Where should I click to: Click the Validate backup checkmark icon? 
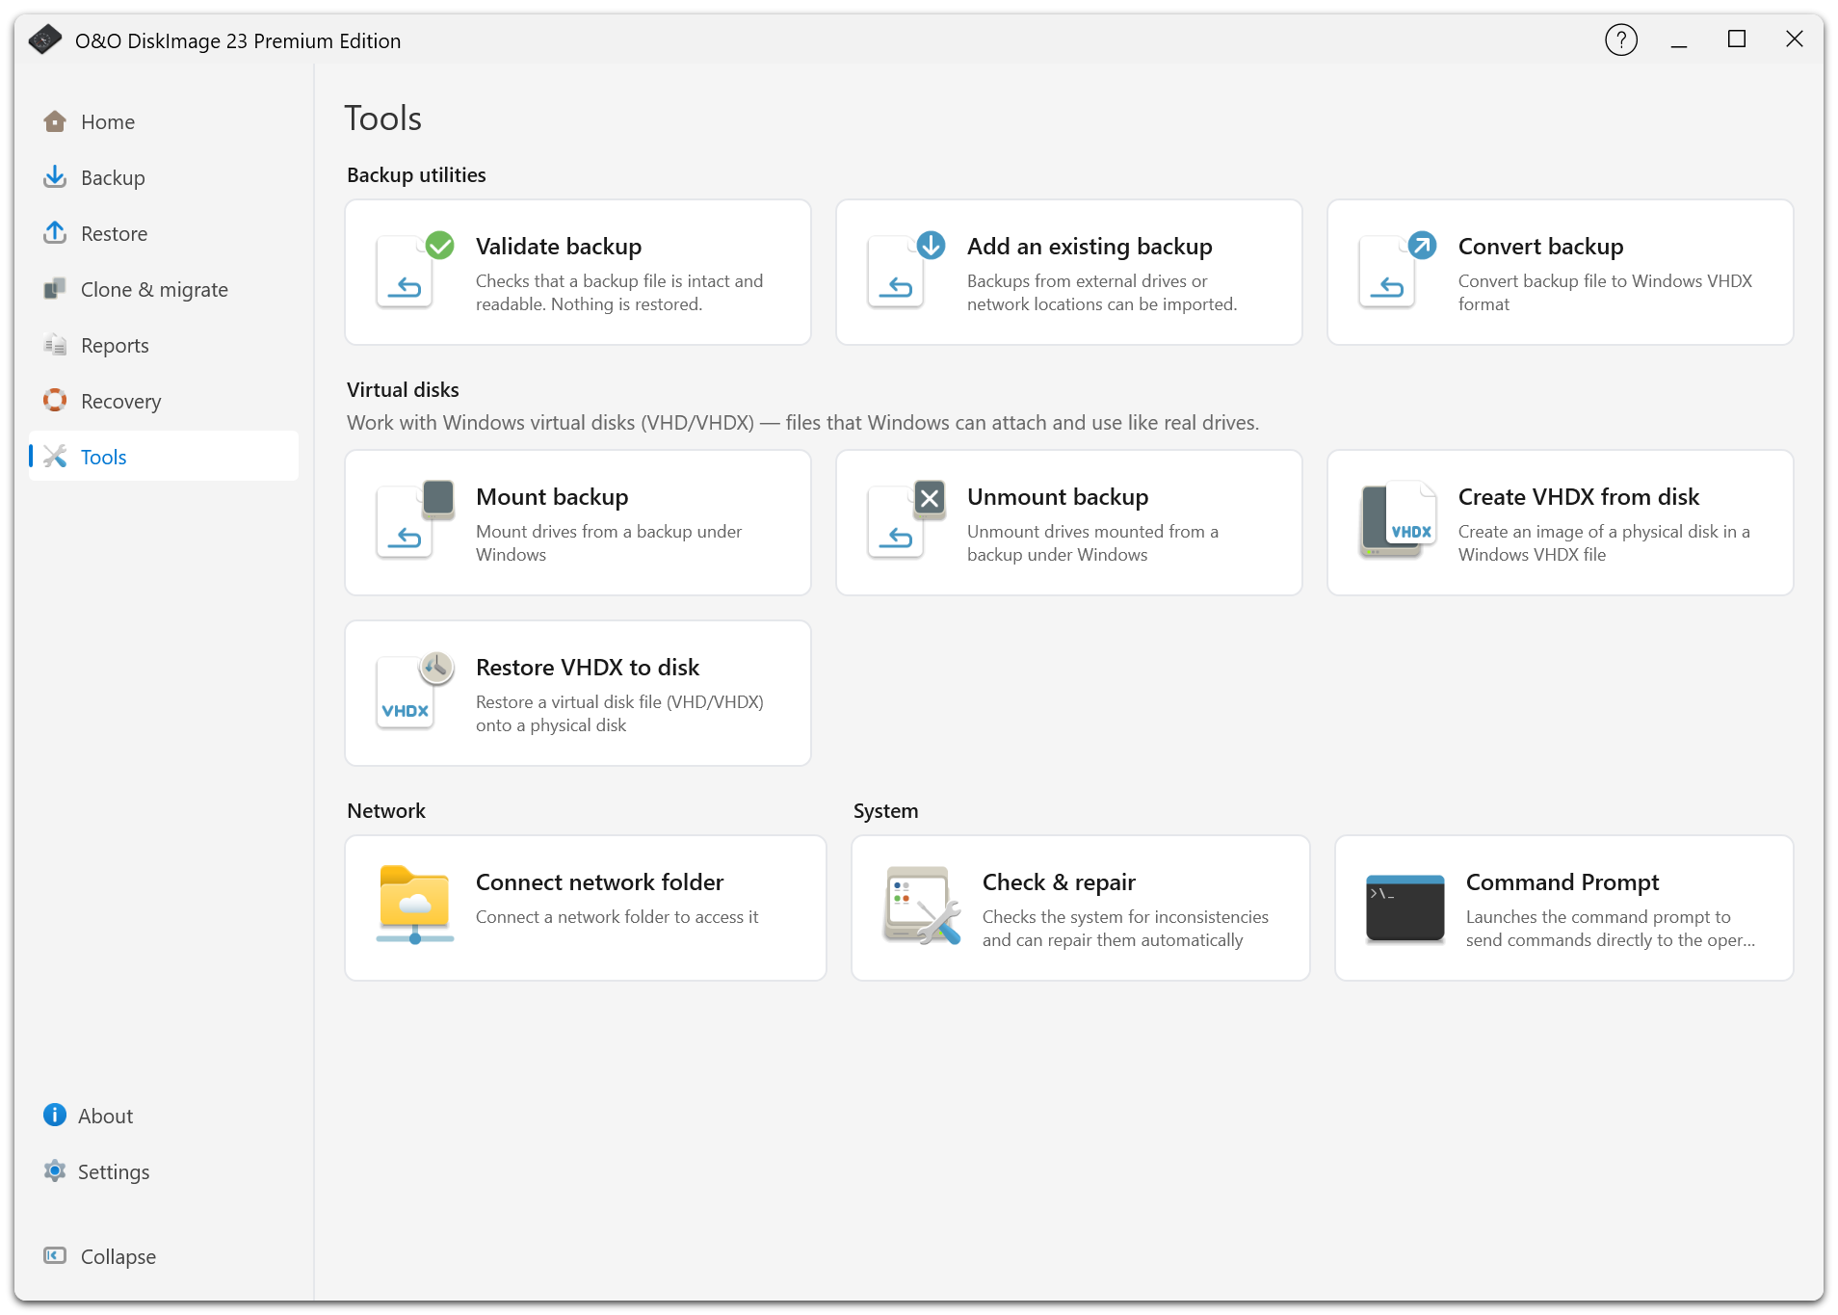click(x=415, y=270)
